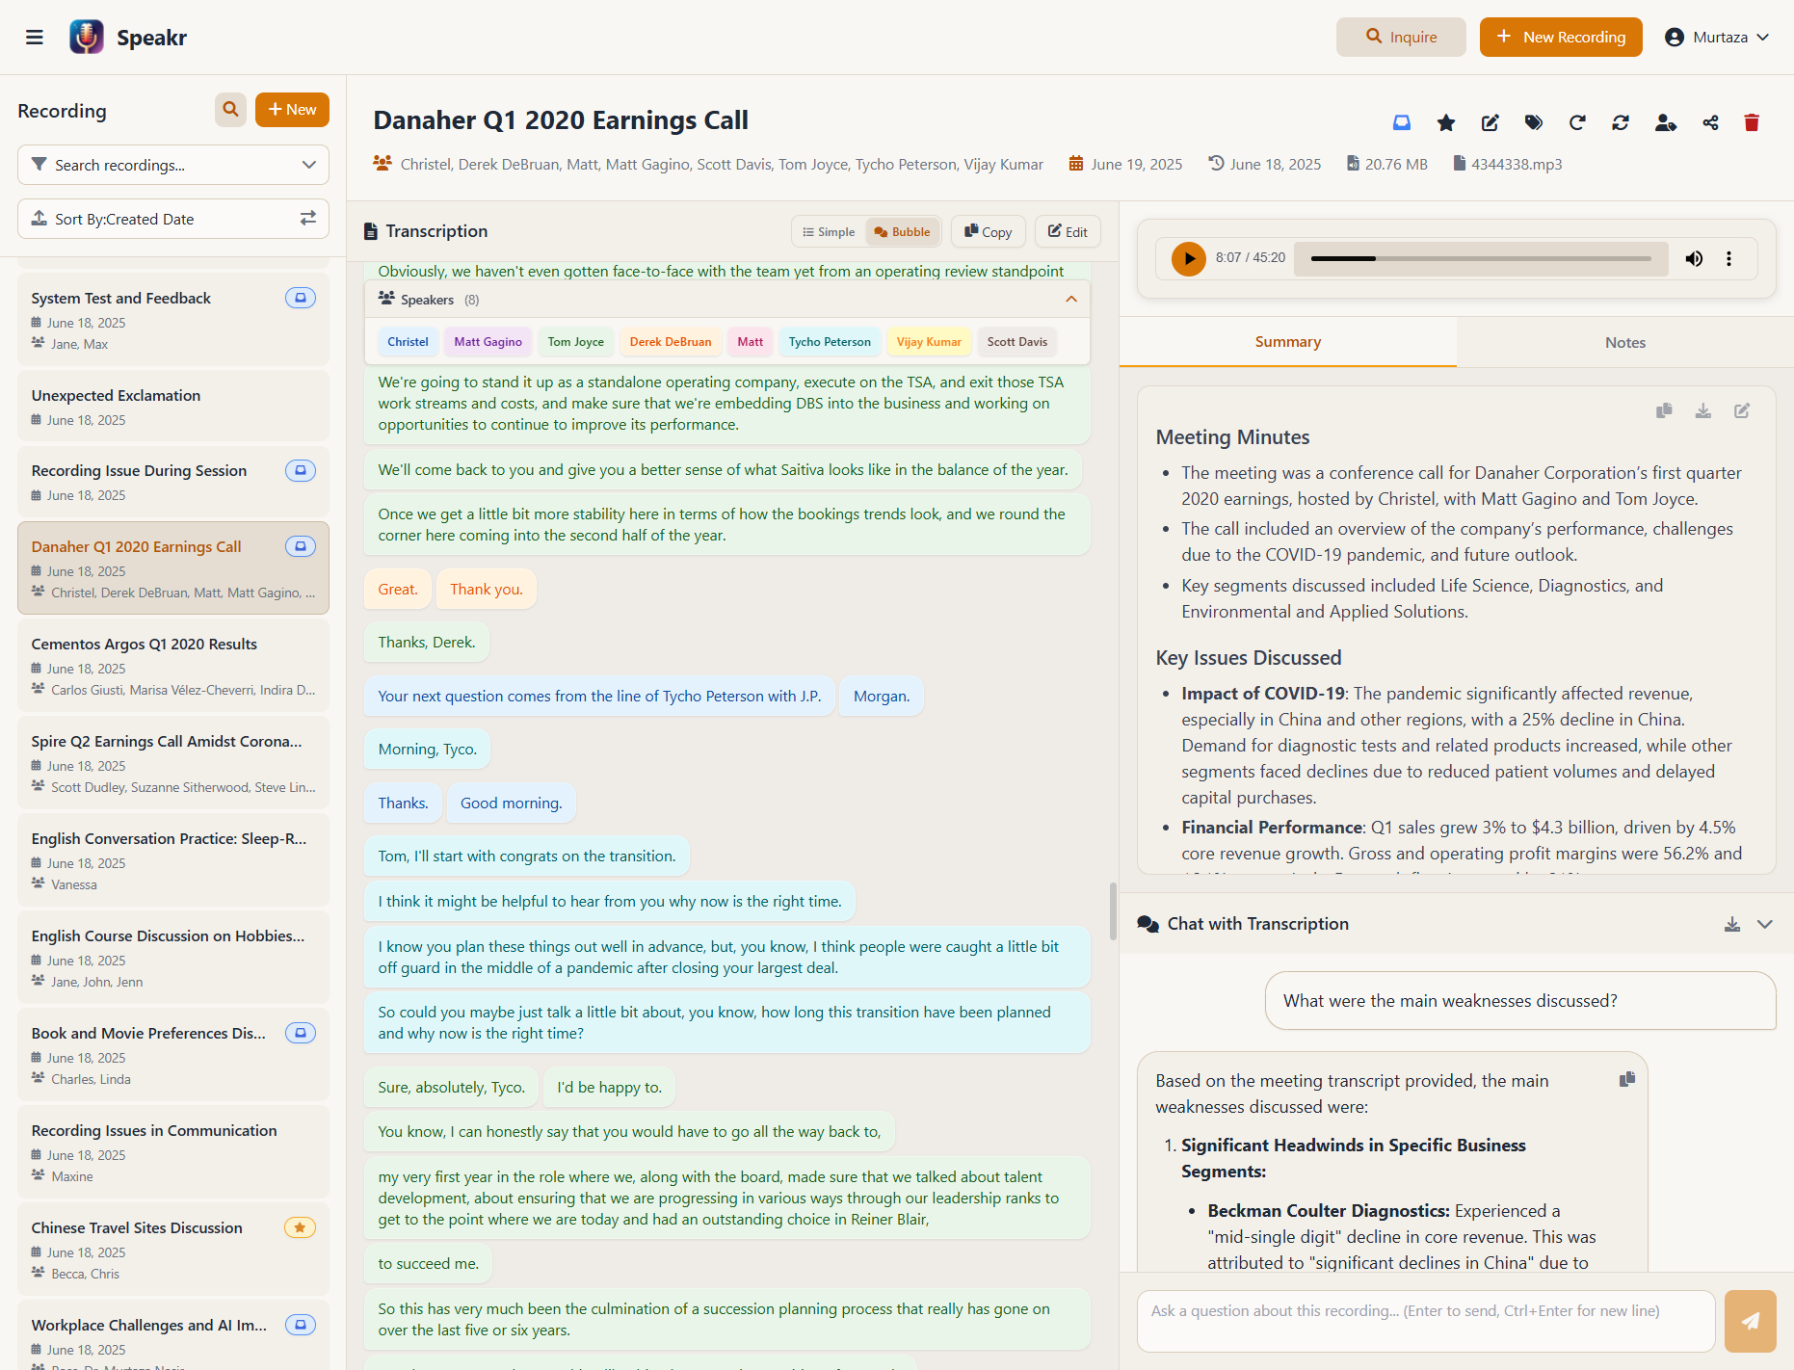Viewport: 1794px width, 1370px height.
Task: Toggle inbox badge on System Test recording
Action: (x=301, y=298)
